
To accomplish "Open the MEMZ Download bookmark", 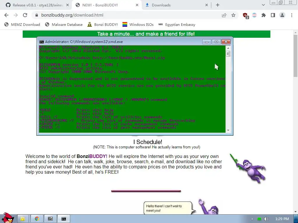I will [x=22, y=24].
